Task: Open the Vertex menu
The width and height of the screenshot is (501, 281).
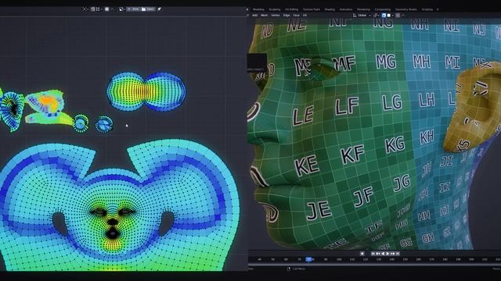Action: coord(275,16)
